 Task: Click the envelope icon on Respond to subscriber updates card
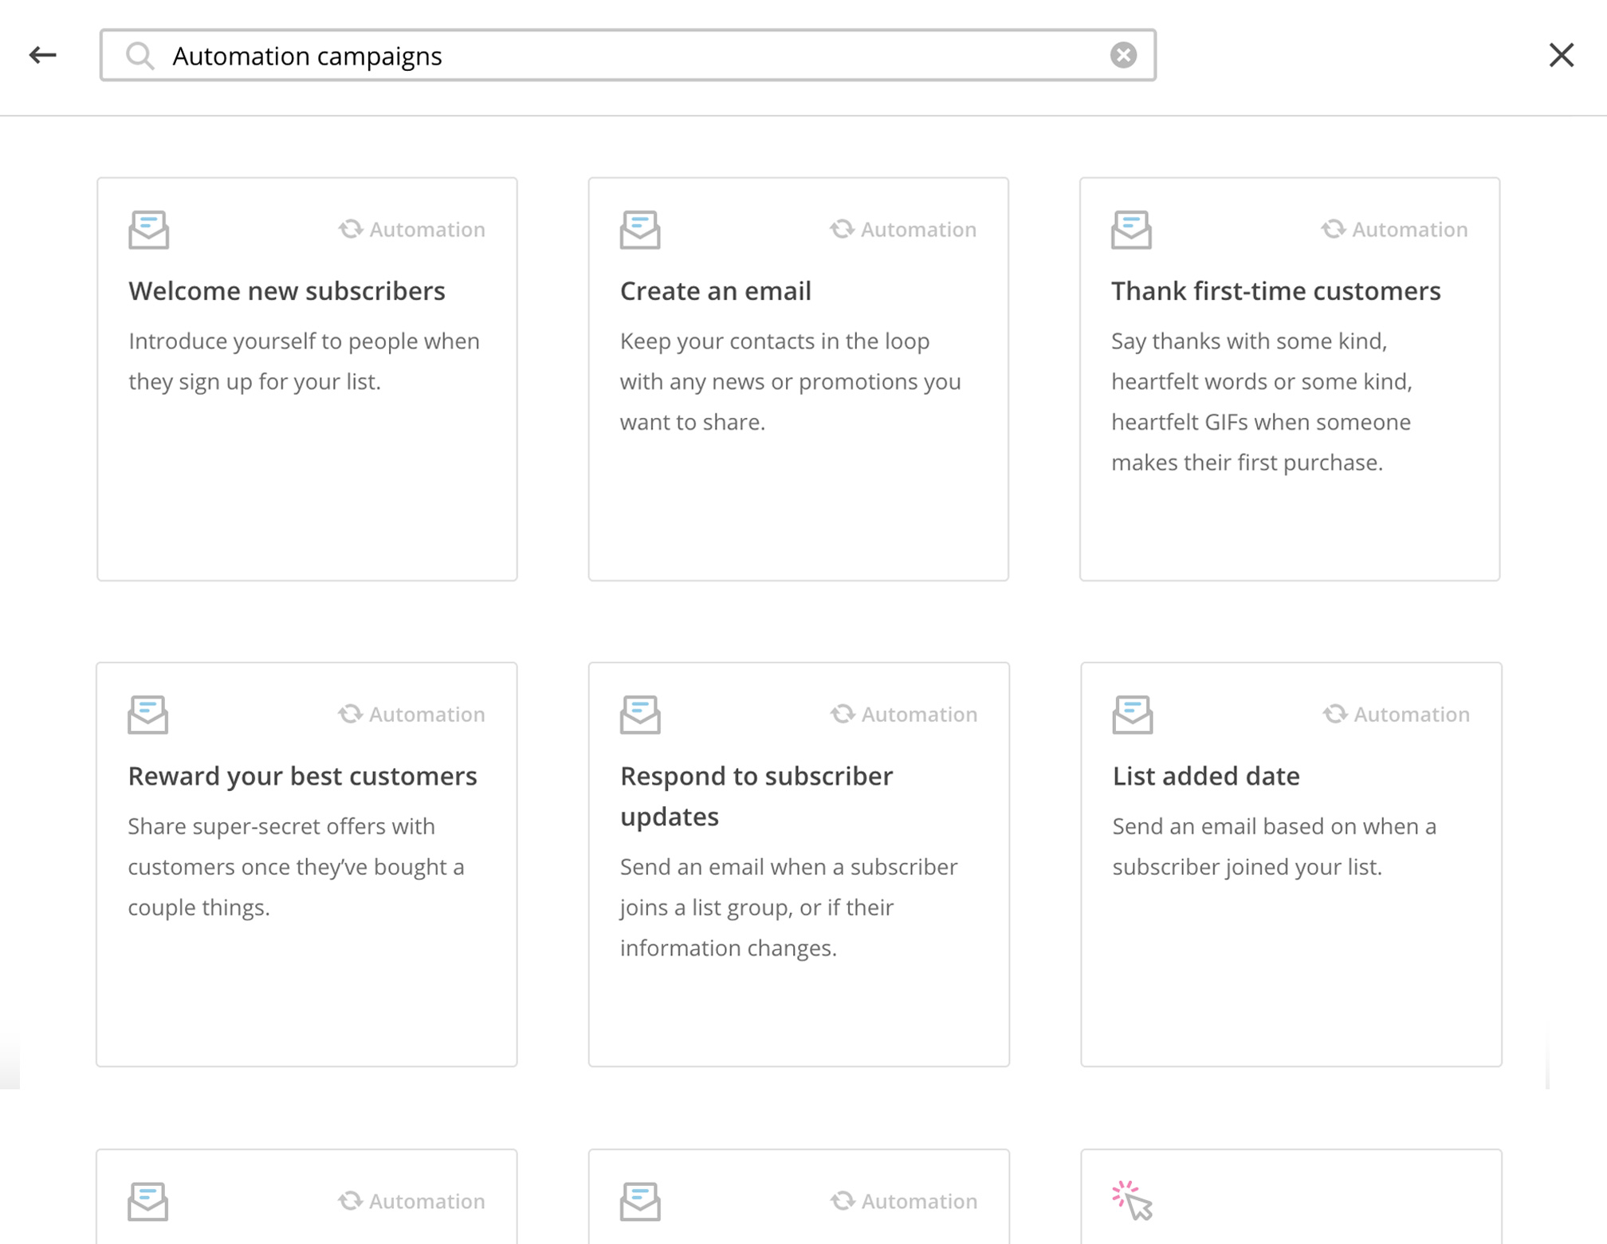click(x=640, y=715)
